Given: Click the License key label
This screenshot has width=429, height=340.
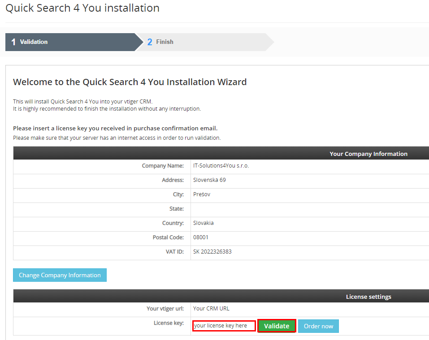Looking at the screenshot, I should coord(169,323).
